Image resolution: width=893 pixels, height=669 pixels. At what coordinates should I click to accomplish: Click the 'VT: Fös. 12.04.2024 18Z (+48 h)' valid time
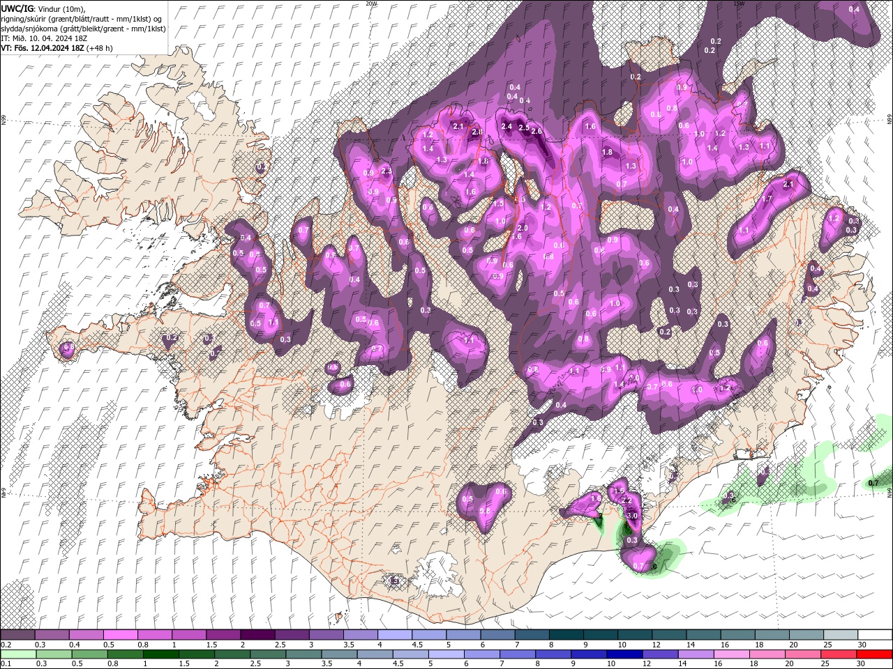pyautogui.click(x=57, y=48)
